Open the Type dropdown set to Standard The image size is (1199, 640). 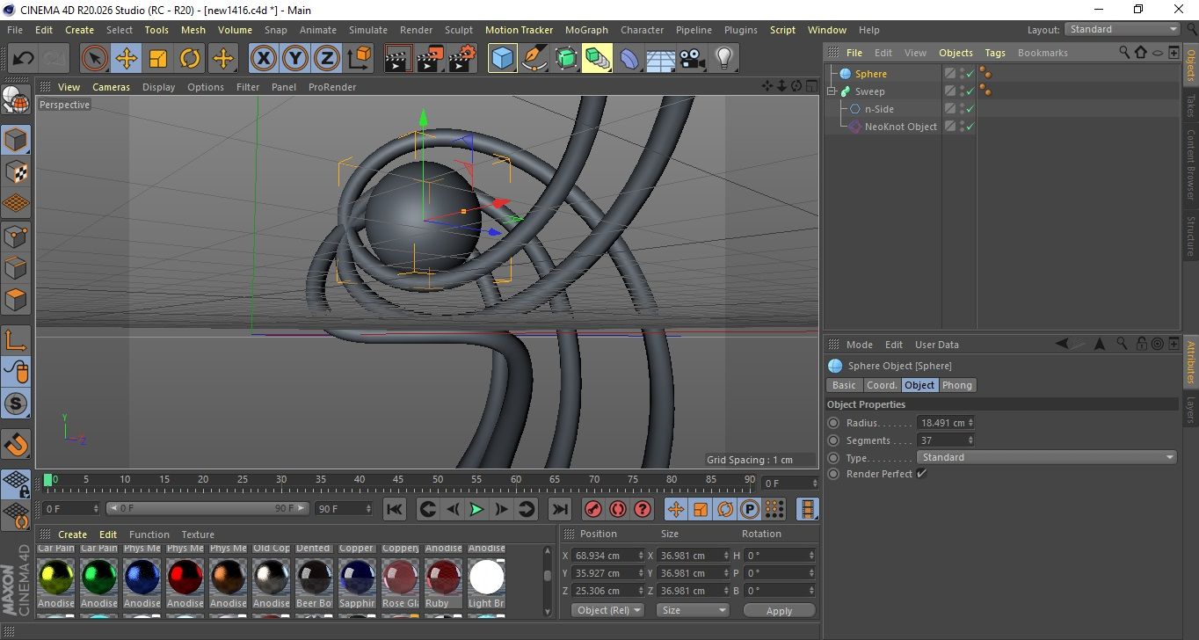(x=1046, y=457)
